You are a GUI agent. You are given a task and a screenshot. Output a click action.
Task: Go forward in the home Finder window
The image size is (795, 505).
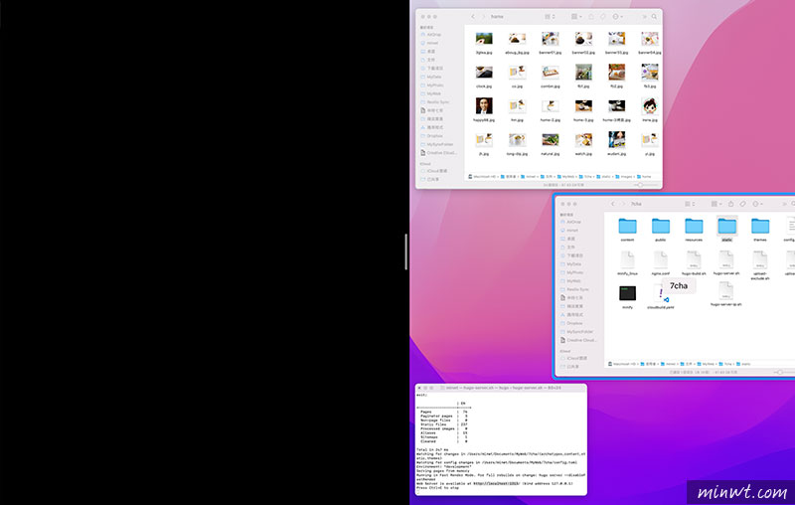coord(483,17)
